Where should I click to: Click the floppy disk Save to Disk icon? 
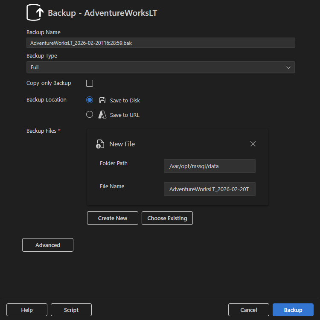pyautogui.click(x=102, y=100)
